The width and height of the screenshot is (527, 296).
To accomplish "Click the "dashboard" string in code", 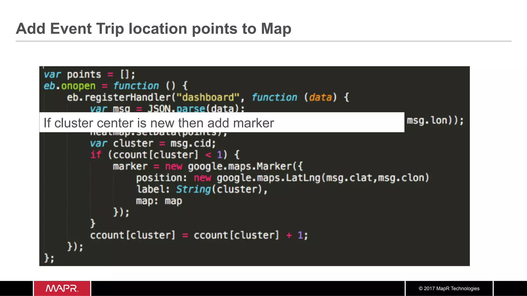I will point(208,98).
